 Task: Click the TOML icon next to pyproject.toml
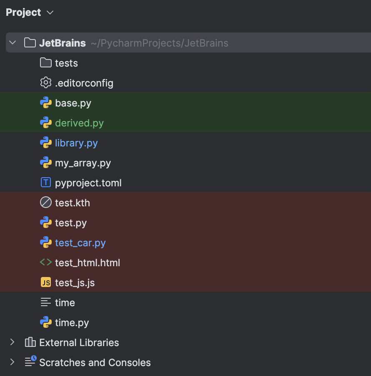46,183
